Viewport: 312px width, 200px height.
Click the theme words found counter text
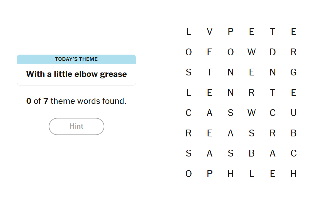(x=76, y=101)
